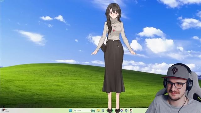
Task: Open the purple round app icon in taskbar
Action: click(x=122, y=110)
